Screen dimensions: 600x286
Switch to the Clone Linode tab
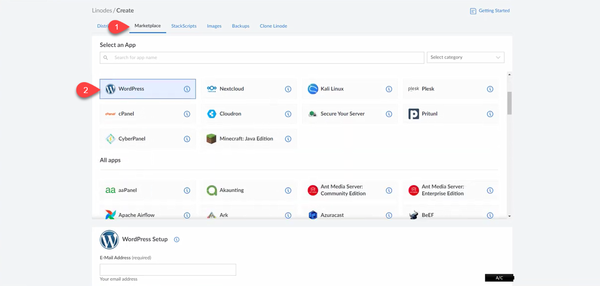273,26
